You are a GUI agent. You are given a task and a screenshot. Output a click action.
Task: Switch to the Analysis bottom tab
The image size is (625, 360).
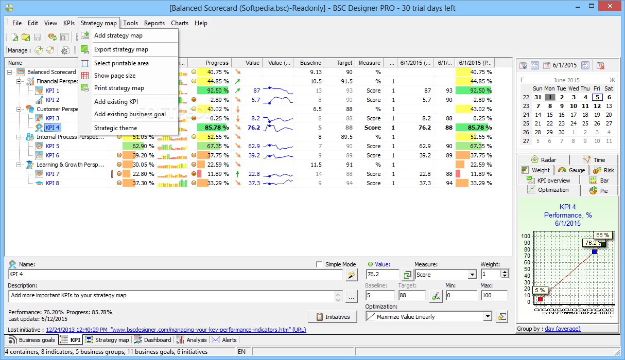pos(192,340)
